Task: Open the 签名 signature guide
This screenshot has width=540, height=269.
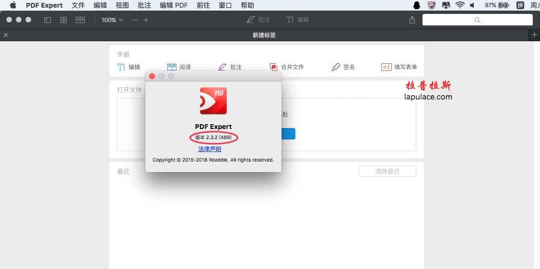Action: 343,67
